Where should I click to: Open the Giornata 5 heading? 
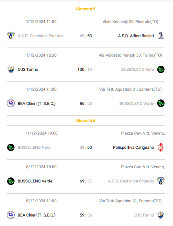[86, 9]
